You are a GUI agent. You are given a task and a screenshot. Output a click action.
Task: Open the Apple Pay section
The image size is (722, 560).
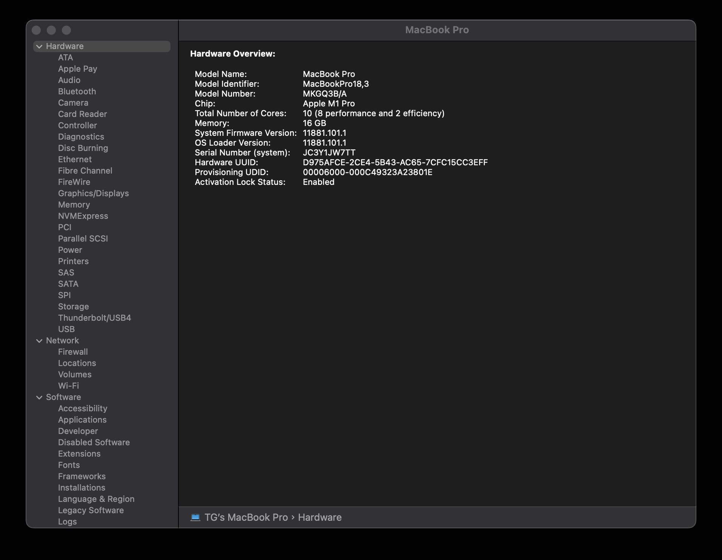point(78,69)
